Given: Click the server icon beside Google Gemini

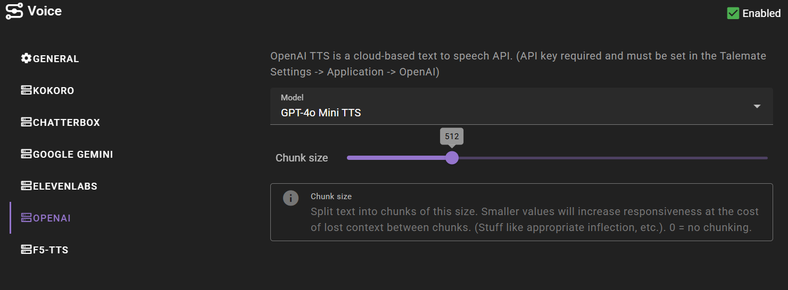Looking at the screenshot, I should click(x=26, y=154).
